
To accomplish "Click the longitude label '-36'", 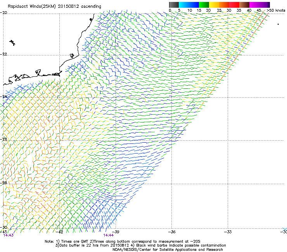I will pos(172,232).
